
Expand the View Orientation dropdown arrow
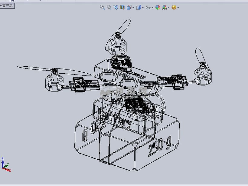[133, 8]
